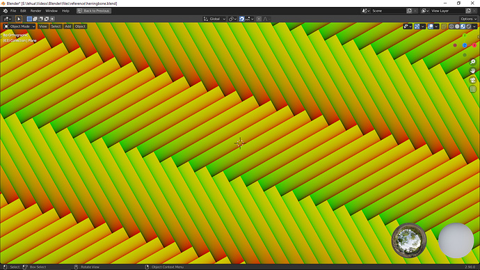Switch to wireframe shading
The image size is (480, 270).
click(x=451, y=26)
